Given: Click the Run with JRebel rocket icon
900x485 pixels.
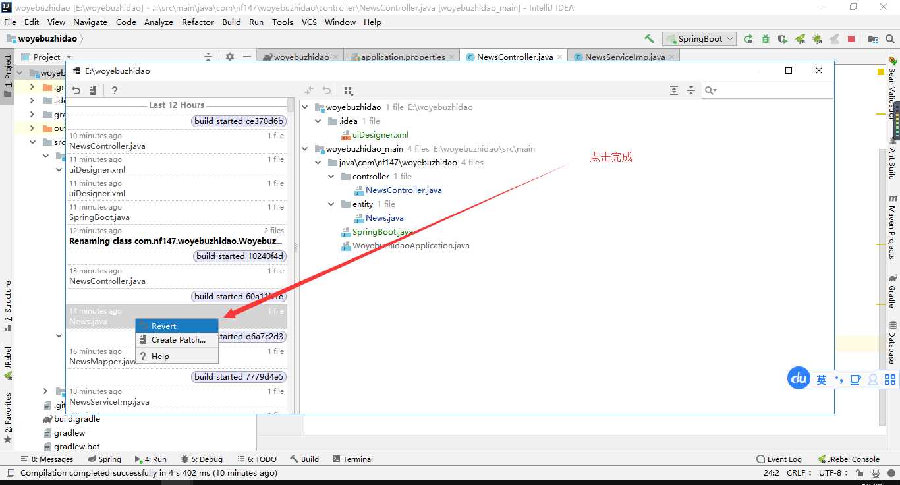Looking at the screenshot, I should [x=800, y=39].
